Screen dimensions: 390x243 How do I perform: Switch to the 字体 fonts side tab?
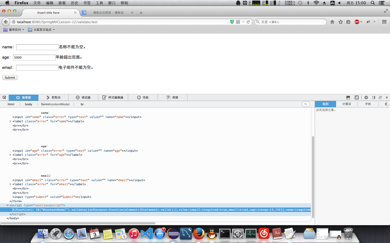368,104
